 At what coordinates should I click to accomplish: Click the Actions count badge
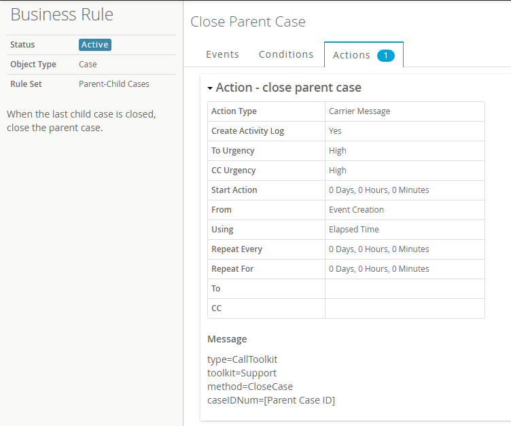386,55
